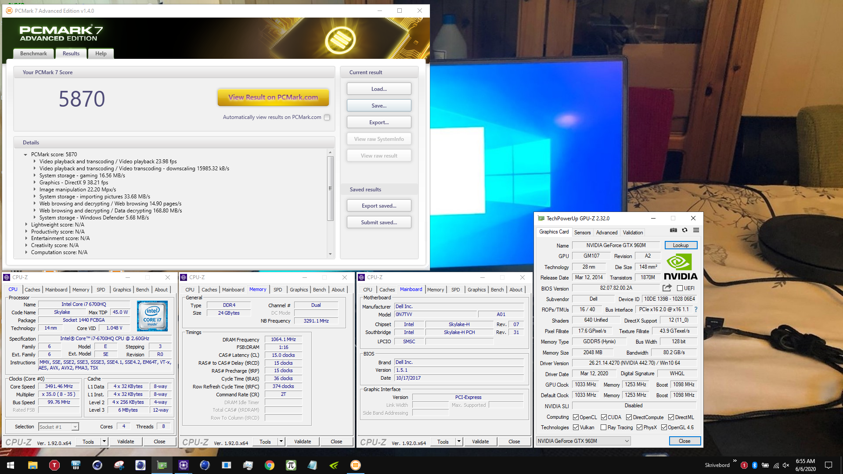Viewport: 843px width, 474px height.
Task: Show hidden tray icons chevron
Action: click(x=735, y=461)
